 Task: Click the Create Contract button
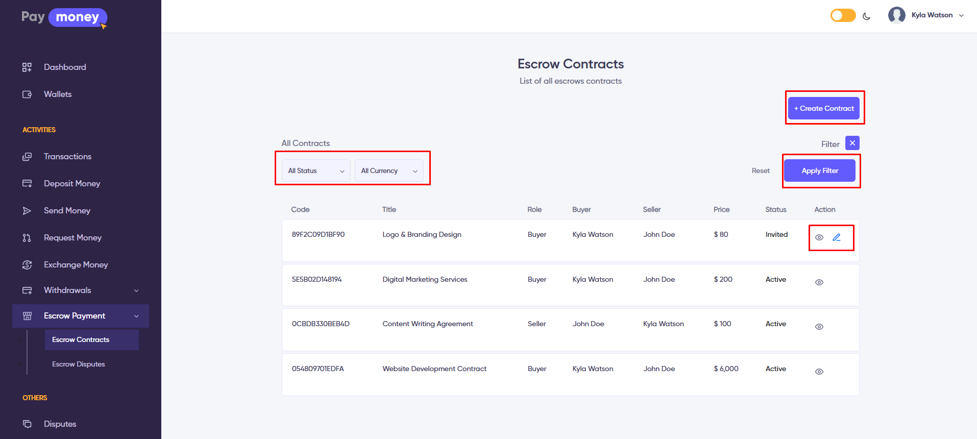[823, 108]
